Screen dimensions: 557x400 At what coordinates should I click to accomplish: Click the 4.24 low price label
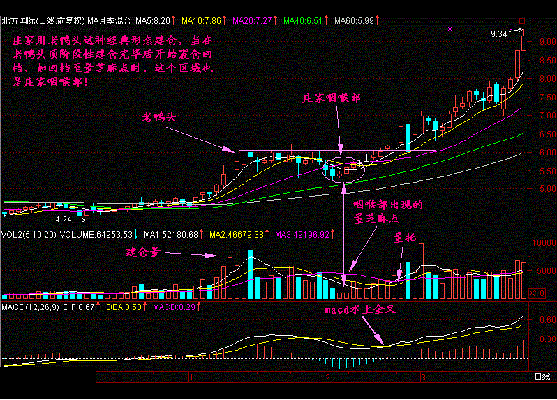pos(64,219)
